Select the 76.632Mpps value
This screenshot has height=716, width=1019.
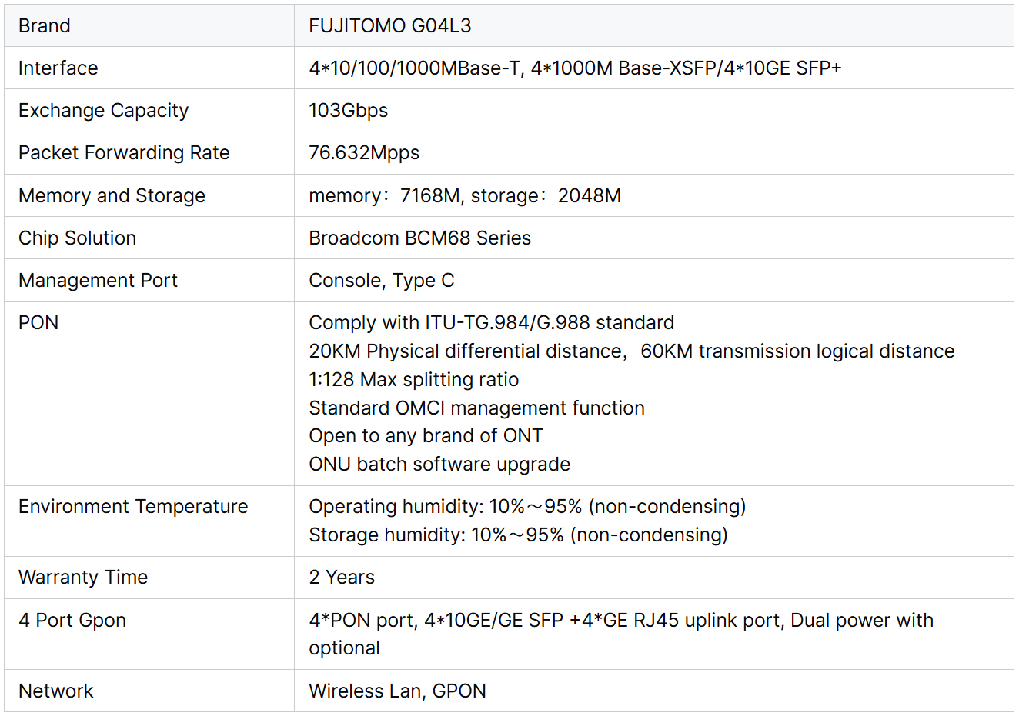[x=364, y=153]
